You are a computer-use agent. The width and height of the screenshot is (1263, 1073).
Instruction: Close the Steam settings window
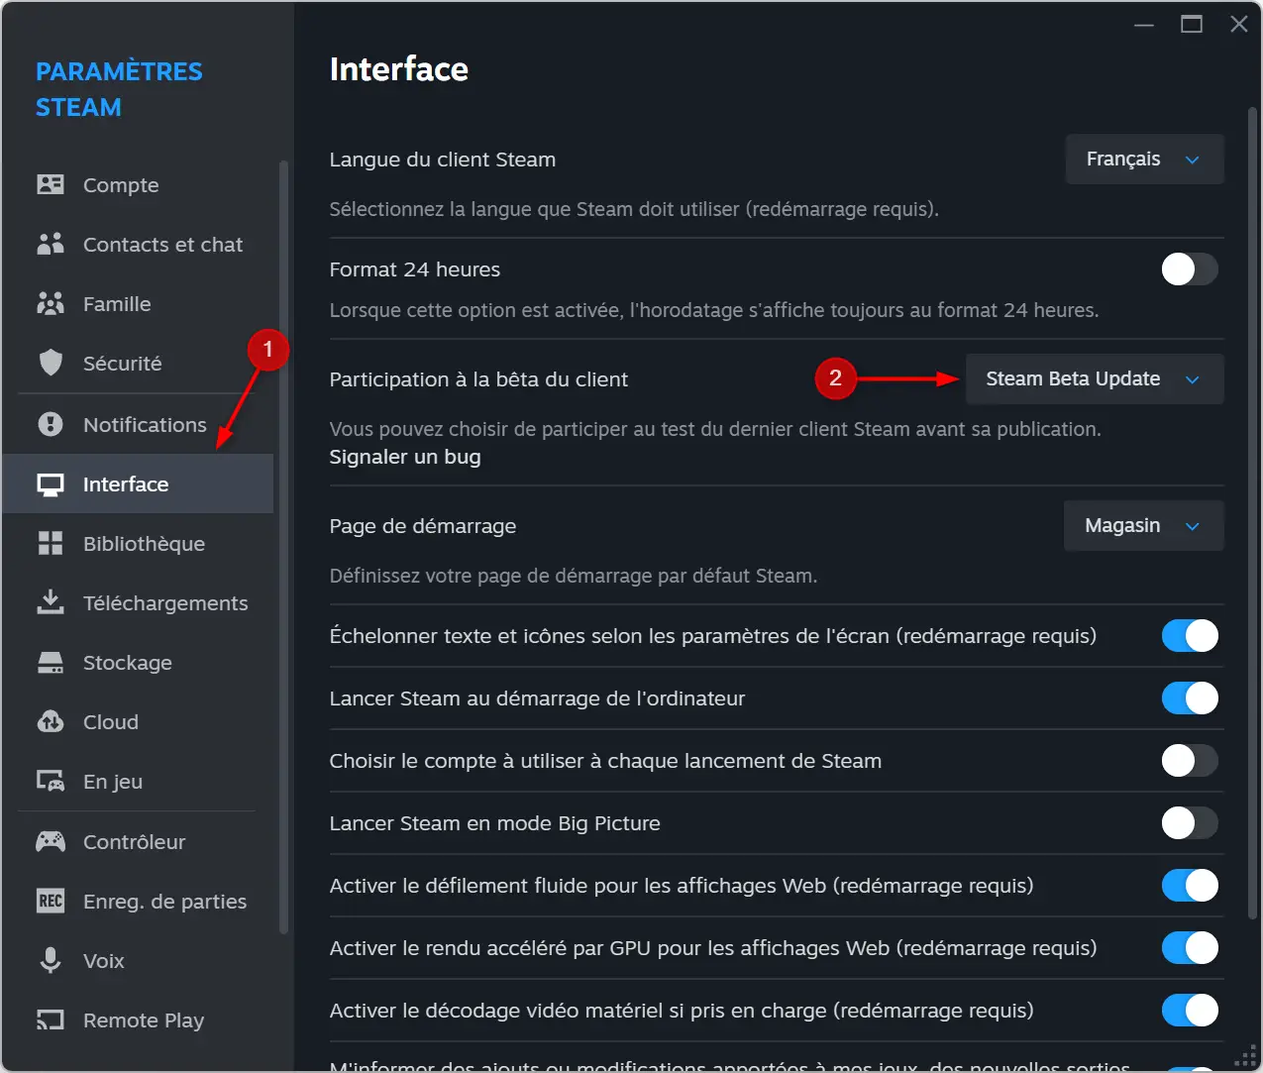point(1239,24)
